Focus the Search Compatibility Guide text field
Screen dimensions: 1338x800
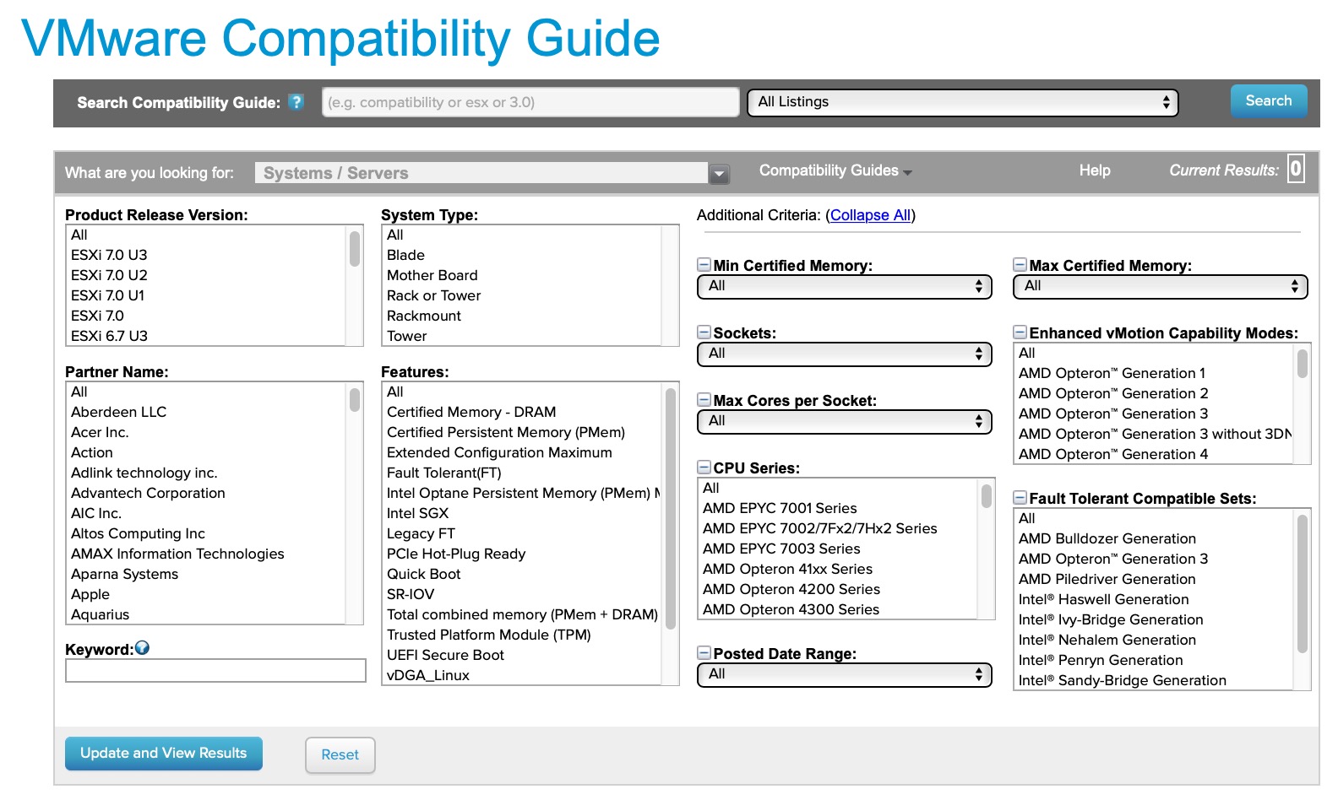(x=530, y=102)
